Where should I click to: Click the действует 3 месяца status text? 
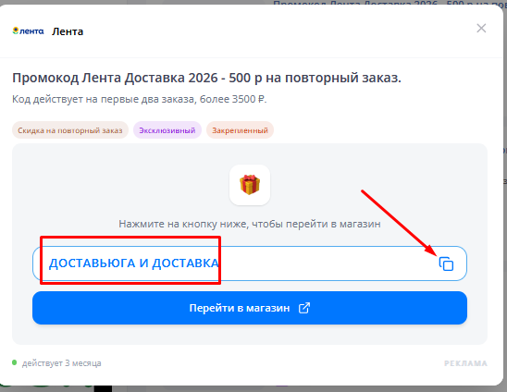pos(61,363)
